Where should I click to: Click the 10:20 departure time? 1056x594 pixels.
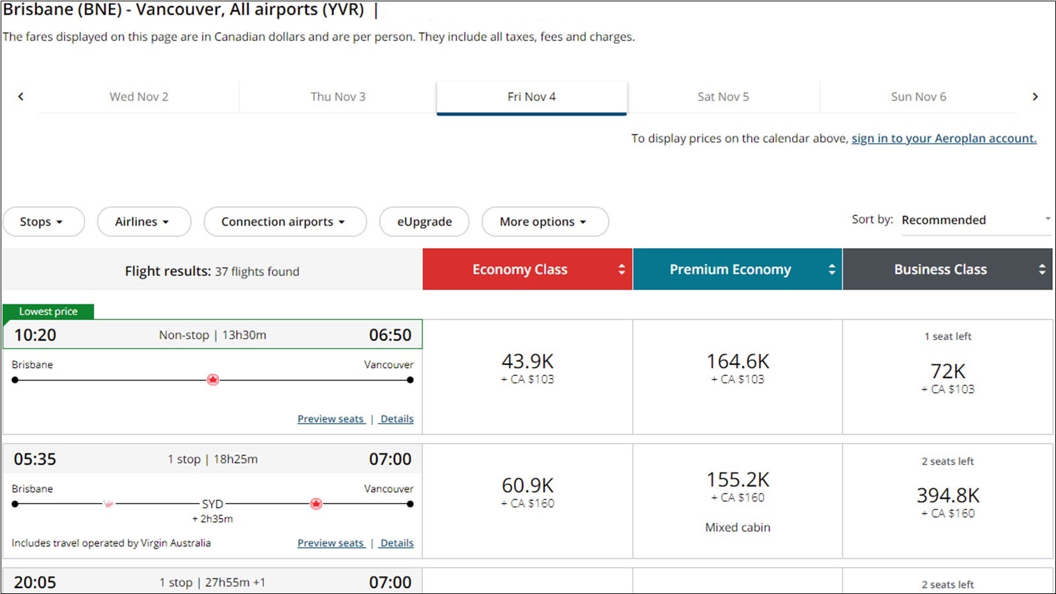click(x=35, y=335)
